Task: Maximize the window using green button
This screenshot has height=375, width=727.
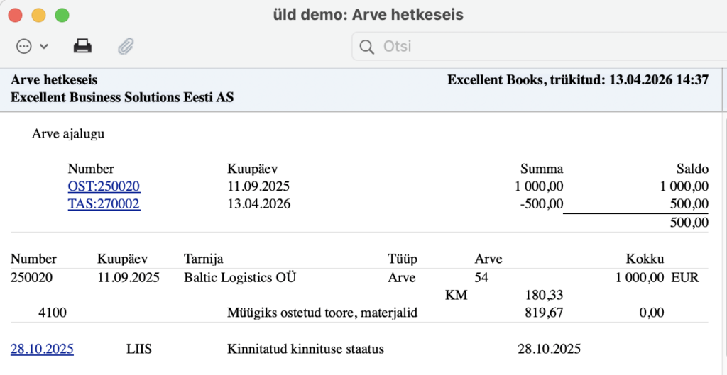Action: click(x=62, y=14)
